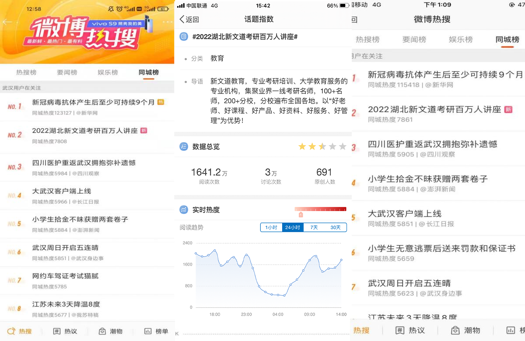The width and height of the screenshot is (525, 341).
Task: Tap the back arrow on the orange banner
Action: [x=7, y=22]
